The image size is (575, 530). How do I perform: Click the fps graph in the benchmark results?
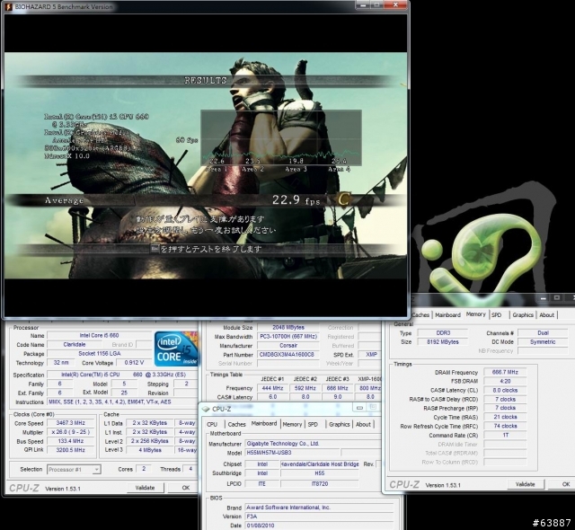281,137
